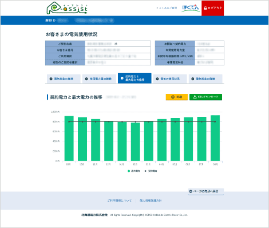
Task: Click the ページの先頭へ戻る button
Action: tap(206, 191)
